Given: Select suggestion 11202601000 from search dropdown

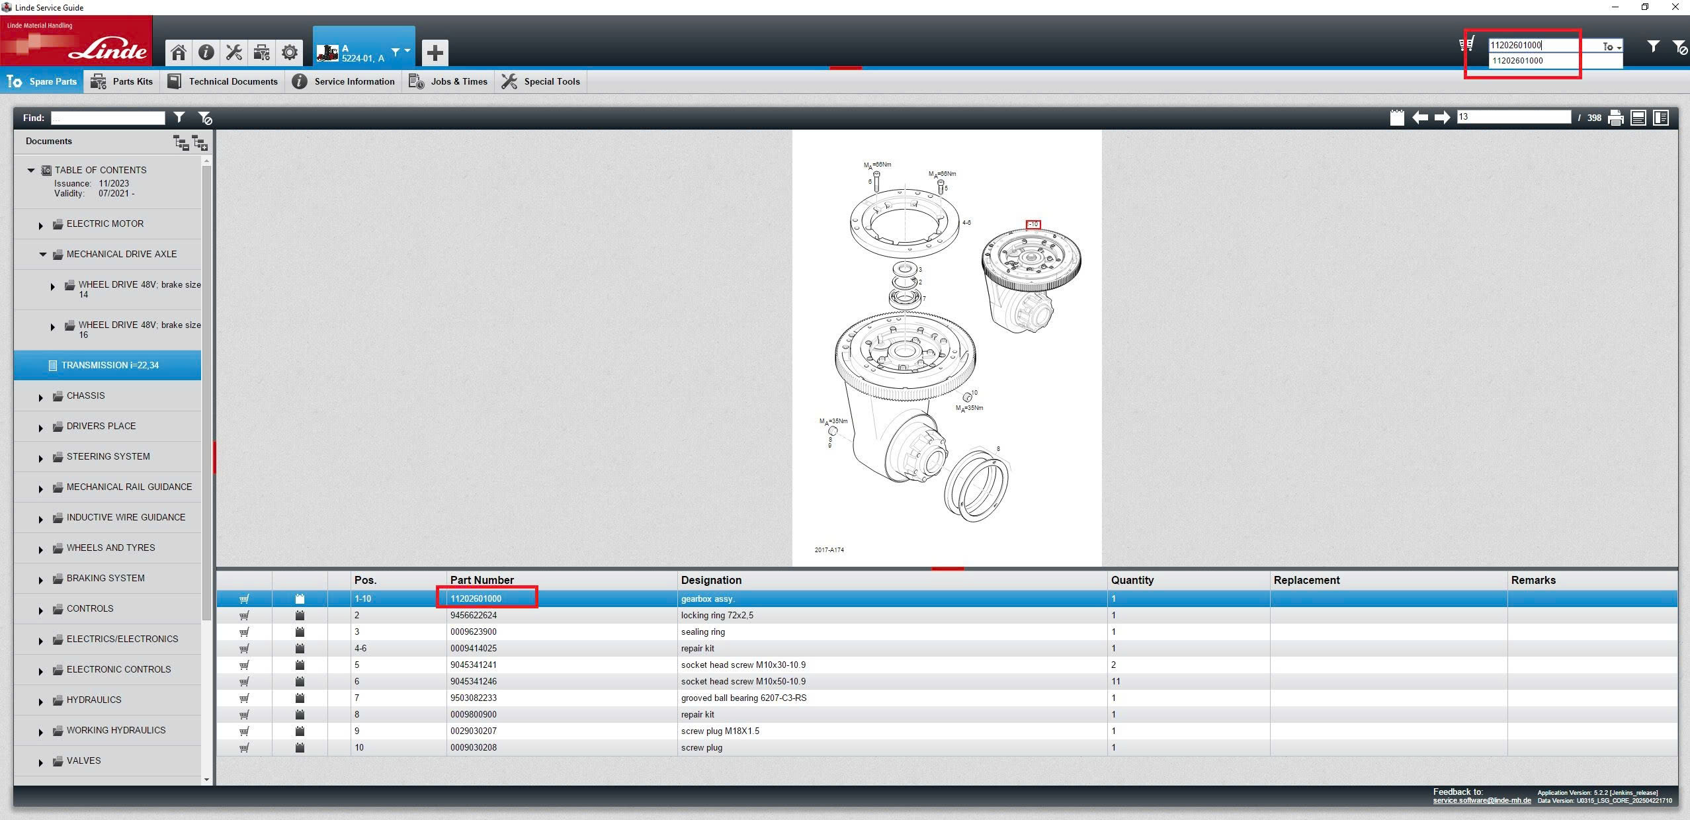Looking at the screenshot, I should click(x=1555, y=61).
